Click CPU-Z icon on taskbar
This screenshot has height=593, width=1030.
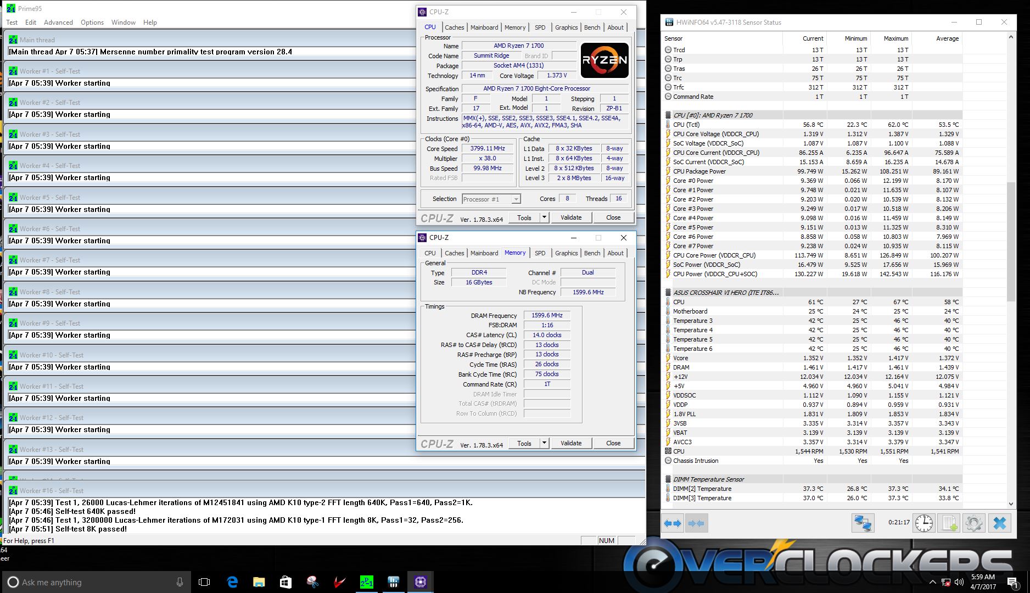(x=421, y=582)
